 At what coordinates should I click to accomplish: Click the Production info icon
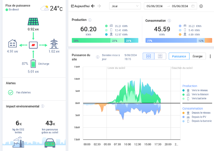[x=90, y=20]
